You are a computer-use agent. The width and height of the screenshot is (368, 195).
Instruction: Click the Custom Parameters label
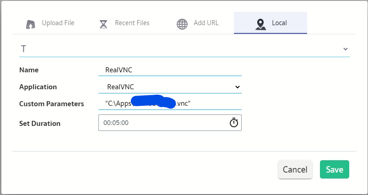pyautogui.click(x=52, y=104)
